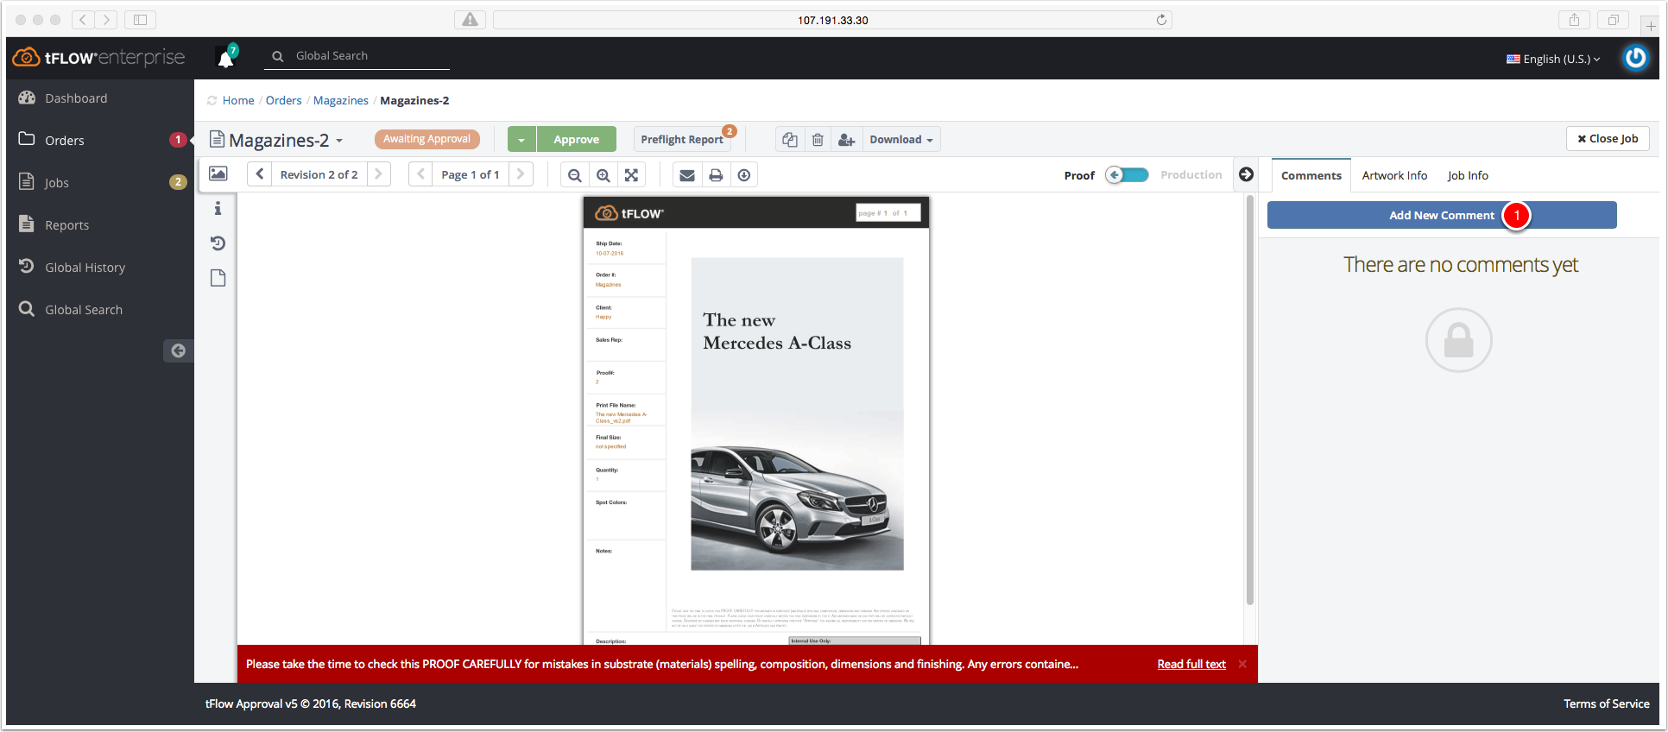Image resolution: width=1668 pixels, height=732 pixels.
Task: Switch to the Artwork Info tab
Action: (1394, 175)
